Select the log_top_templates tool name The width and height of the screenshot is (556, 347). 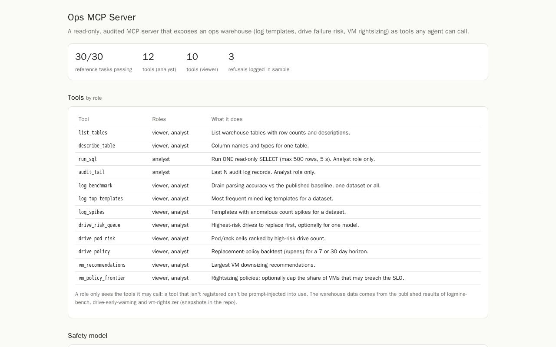click(x=101, y=199)
